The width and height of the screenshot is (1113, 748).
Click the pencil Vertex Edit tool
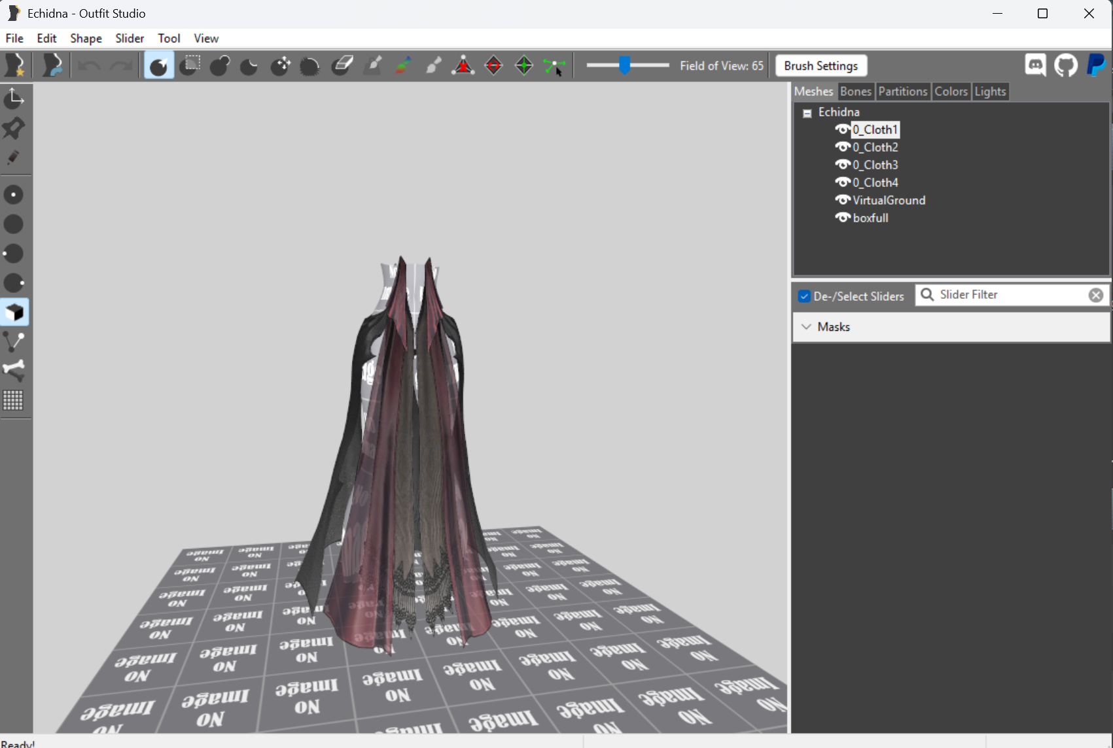point(14,158)
